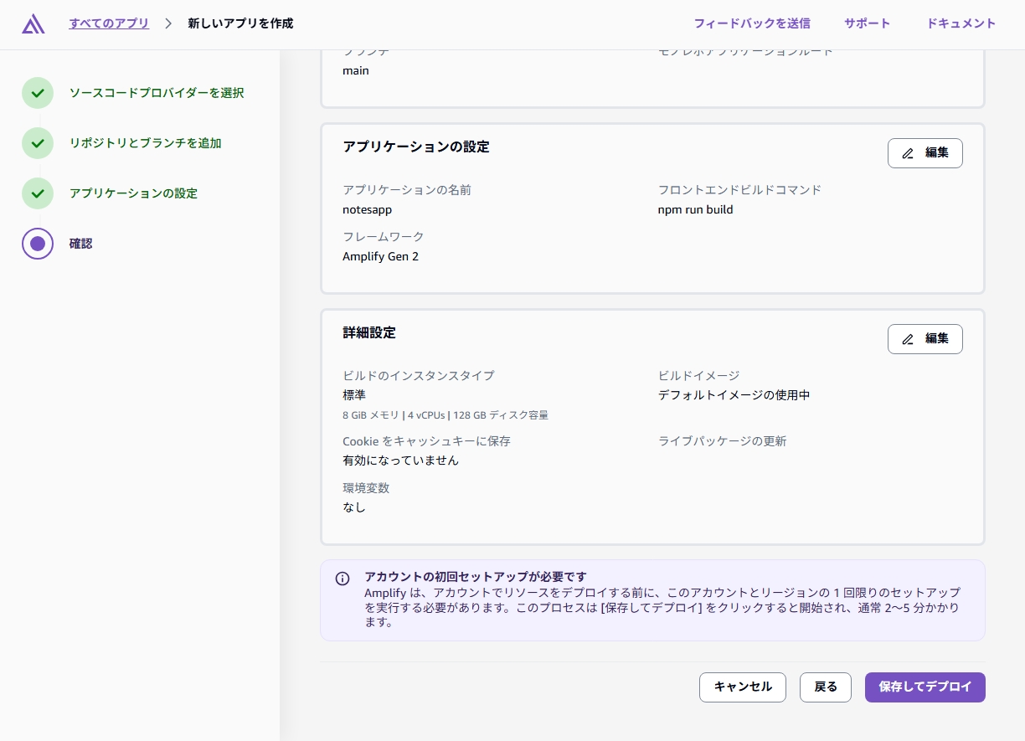This screenshot has height=741, width=1025.
Task: Click the green checkmark for リポジトリとブランチを追加
Action: coord(38,143)
